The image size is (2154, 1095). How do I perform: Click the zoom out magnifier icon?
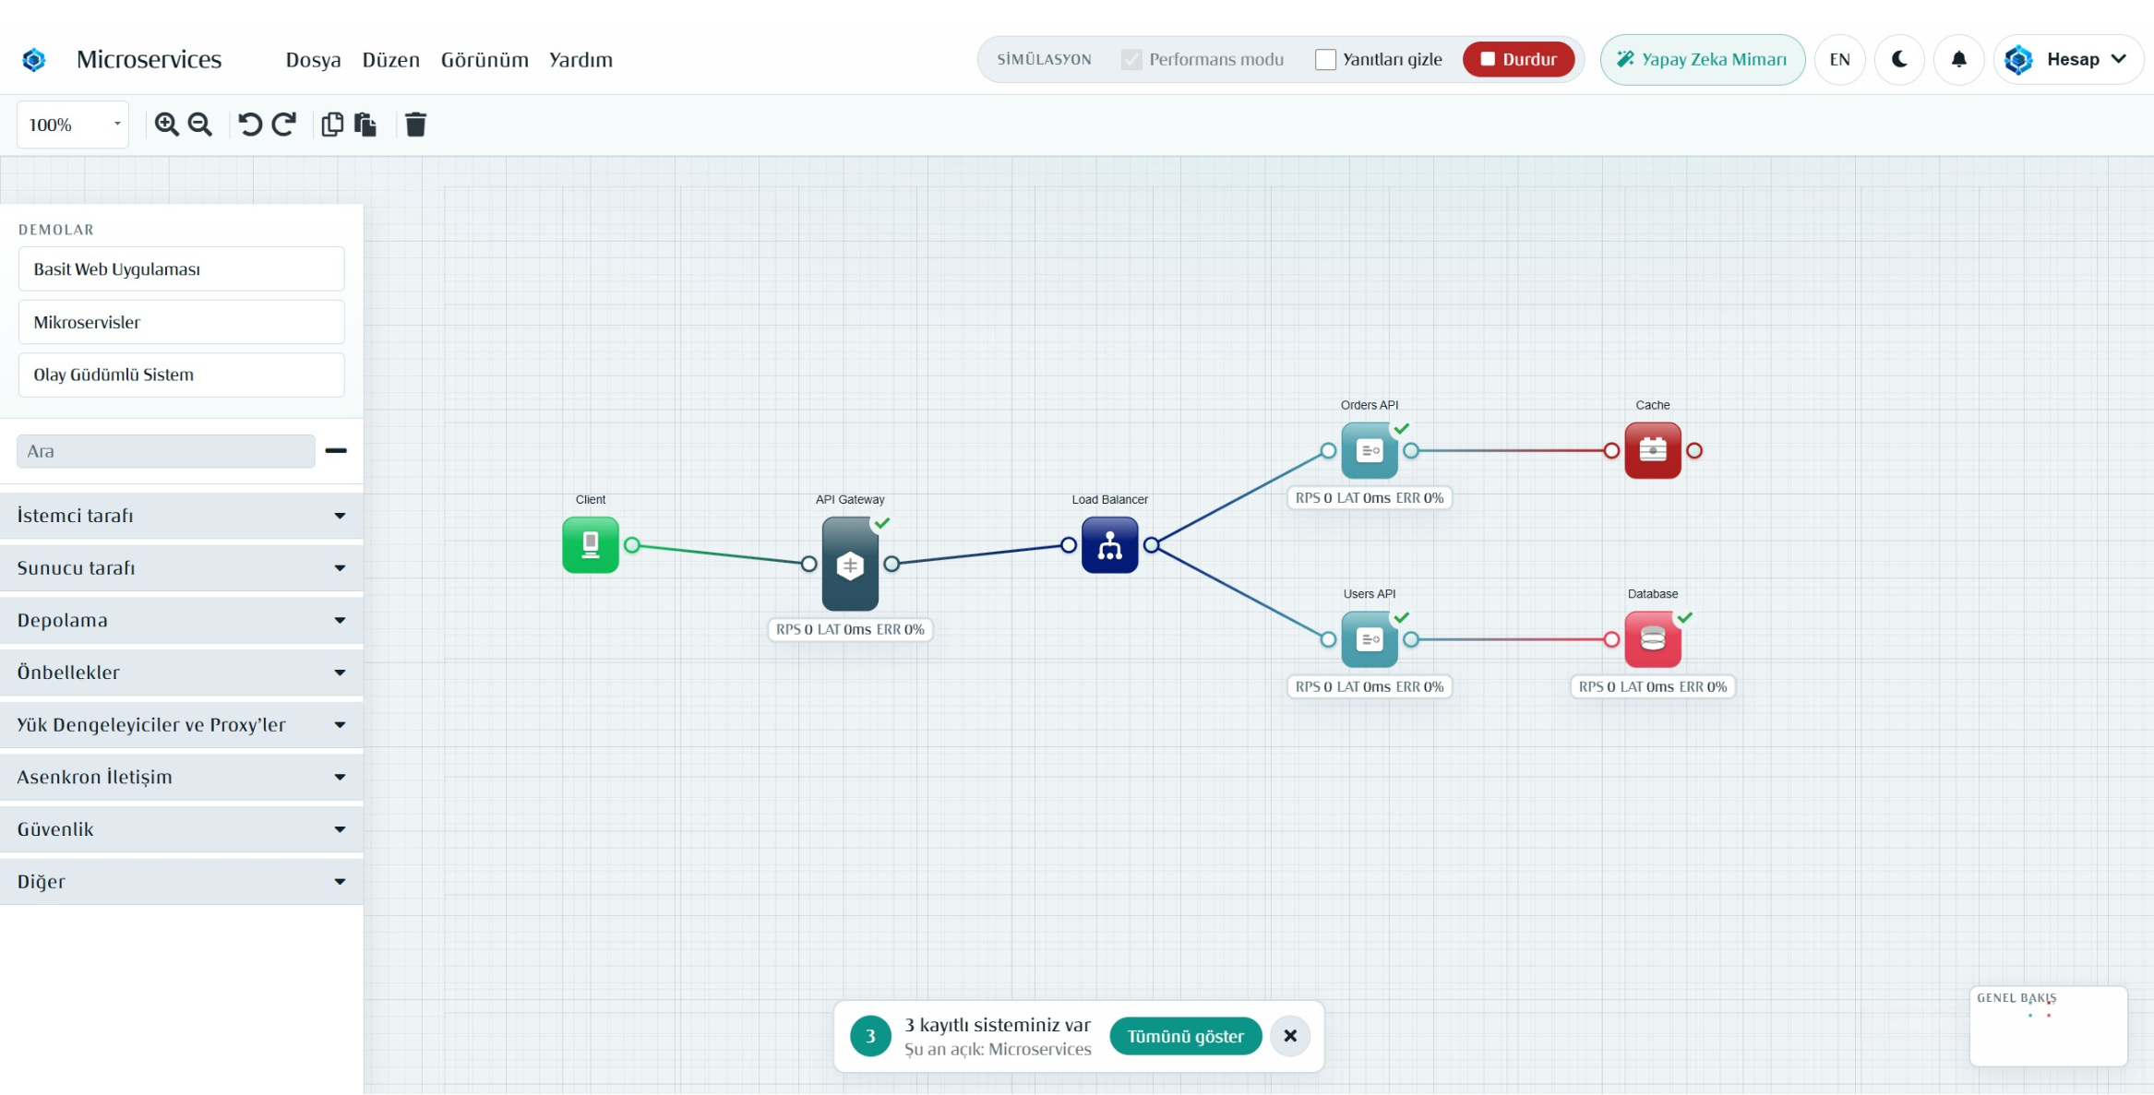tap(200, 125)
